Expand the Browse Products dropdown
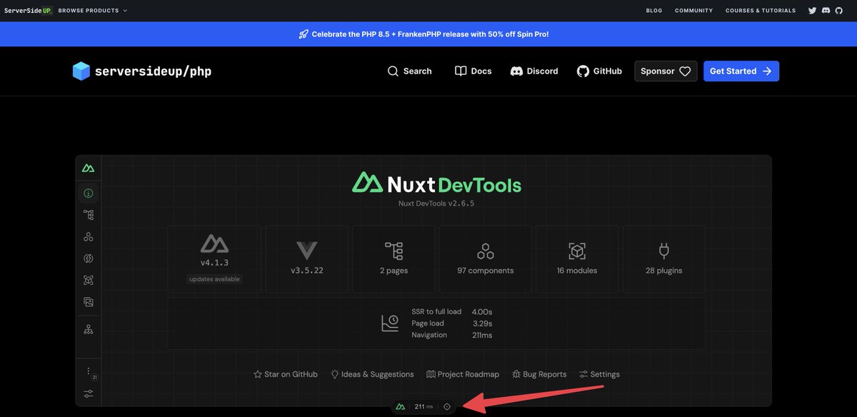The width and height of the screenshot is (857, 417). coord(93,11)
